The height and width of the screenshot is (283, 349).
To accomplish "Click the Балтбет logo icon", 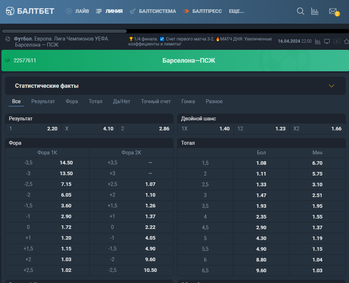I will (10, 11).
